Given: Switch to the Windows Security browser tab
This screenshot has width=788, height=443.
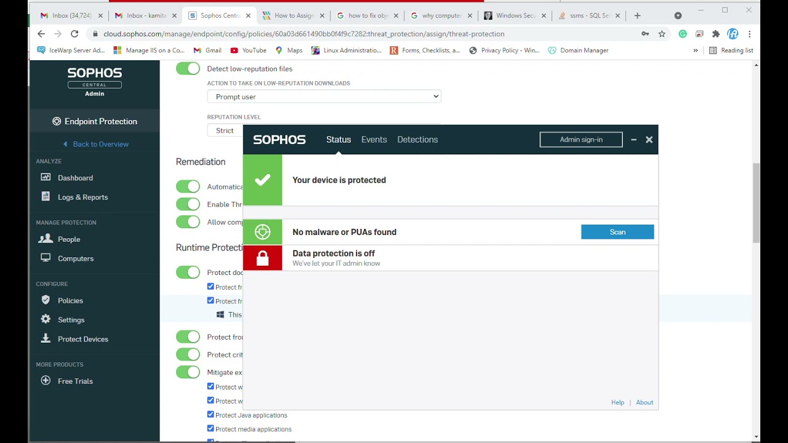Looking at the screenshot, I should click(x=515, y=15).
